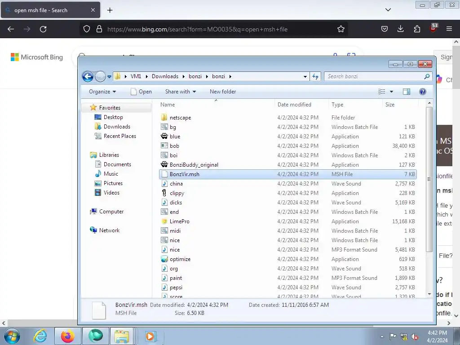Viewport: 460px width, 345px height.
Task: Open the Music library
Action: [111, 174]
